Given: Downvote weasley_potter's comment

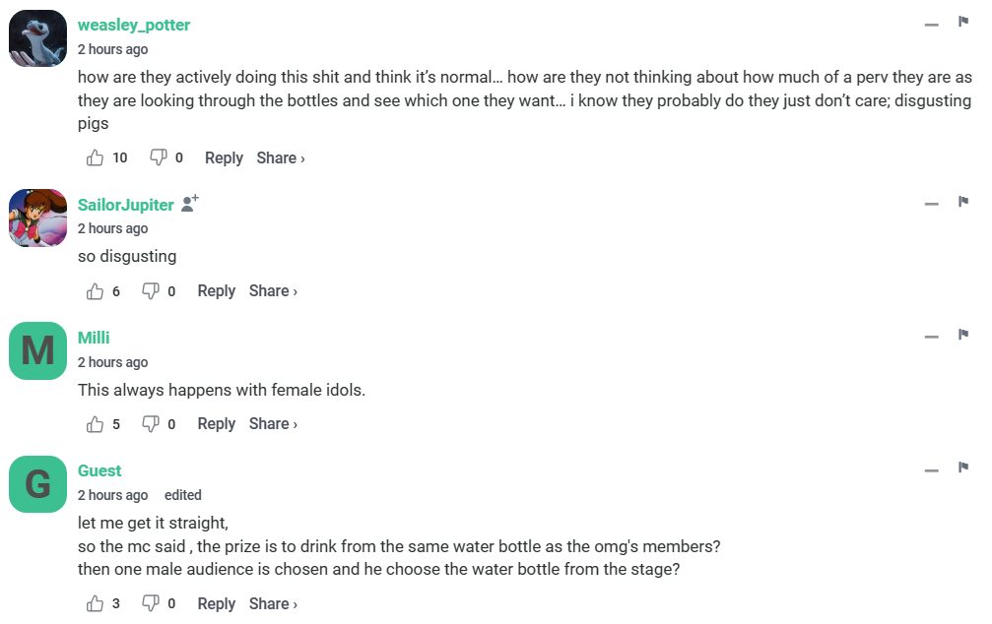Looking at the screenshot, I should click(x=158, y=157).
